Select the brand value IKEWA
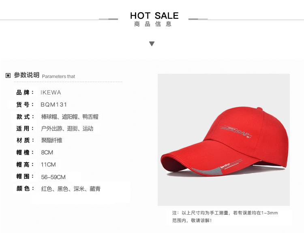304x233 pixels. [x=51, y=92]
